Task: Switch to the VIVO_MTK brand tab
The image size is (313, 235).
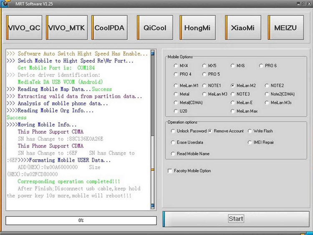Action: point(67,27)
